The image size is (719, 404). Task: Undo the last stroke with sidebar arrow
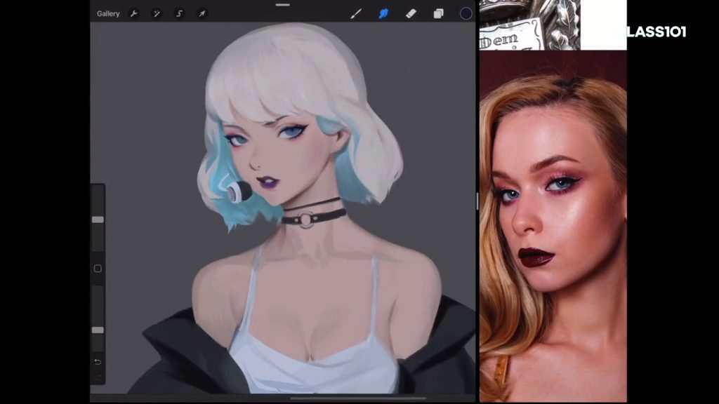pos(98,362)
